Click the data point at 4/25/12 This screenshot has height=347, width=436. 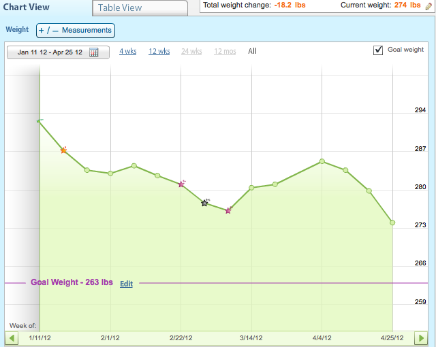[x=392, y=222]
